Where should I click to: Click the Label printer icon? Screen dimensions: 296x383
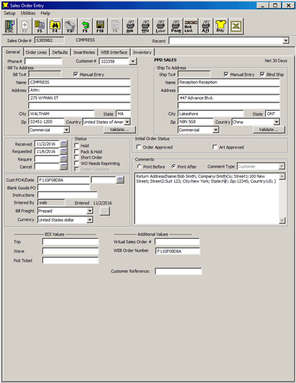[161, 26]
